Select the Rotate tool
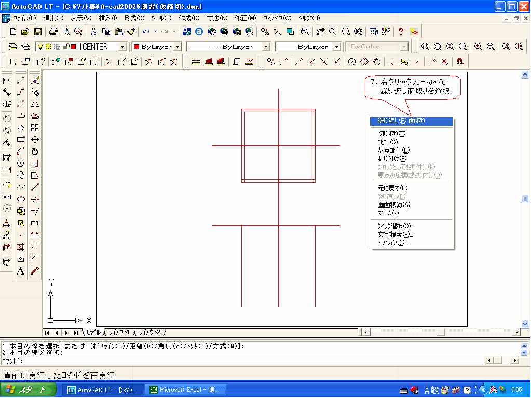The width and height of the screenshot is (531, 398). pyautogui.click(x=35, y=152)
